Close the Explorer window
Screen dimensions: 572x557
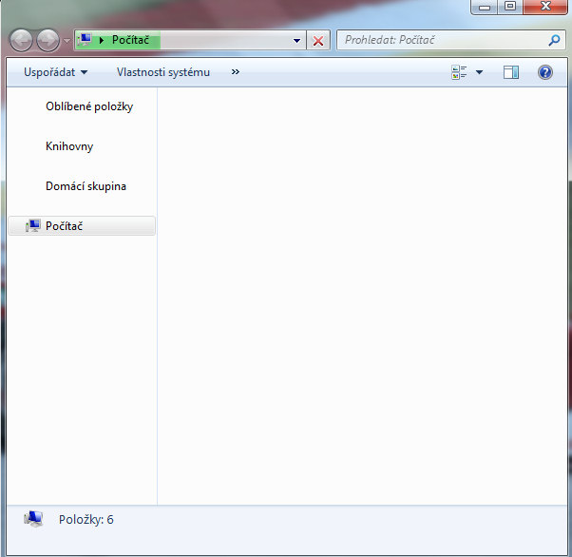click(x=545, y=7)
